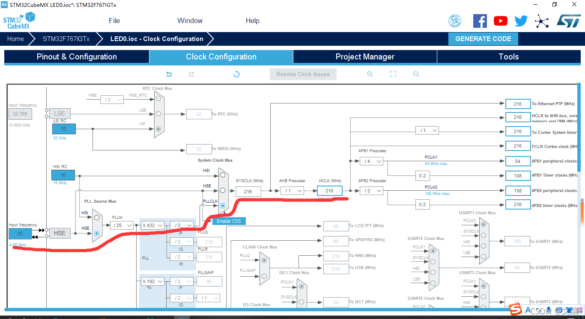
Task: Click the GENERATE CODE button
Action: click(x=483, y=39)
